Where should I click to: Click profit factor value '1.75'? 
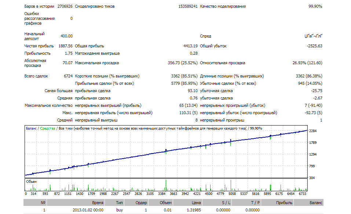click(x=69, y=53)
